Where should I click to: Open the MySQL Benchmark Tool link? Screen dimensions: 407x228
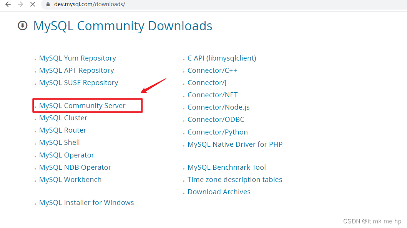(227, 167)
